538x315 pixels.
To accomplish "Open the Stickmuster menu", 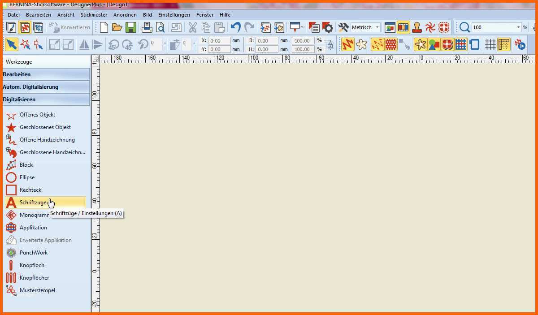I will (x=94, y=15).
